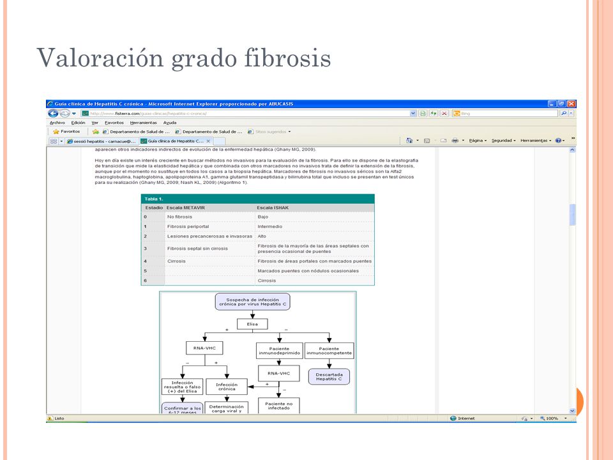Click the Paciente inmunodeprimido flowchart box
Screen dimensions: 613x460
point(279,351)
